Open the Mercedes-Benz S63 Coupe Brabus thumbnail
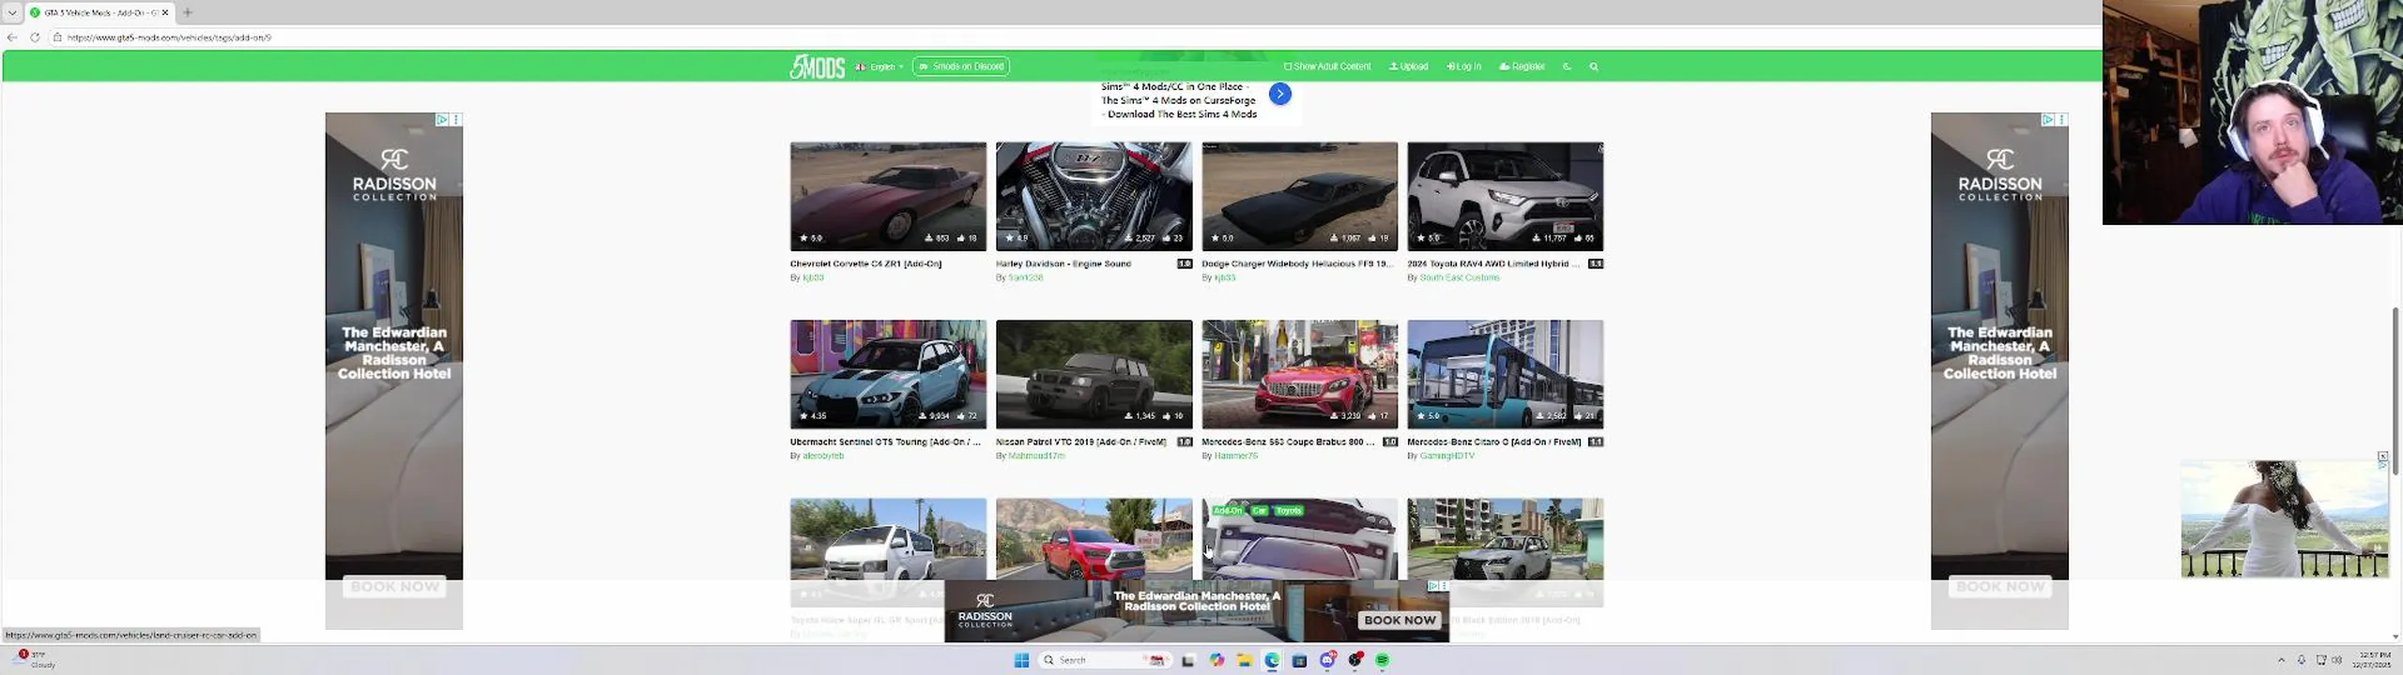The height and width of the screenshot is (675, 2403). coord(1299,374)
